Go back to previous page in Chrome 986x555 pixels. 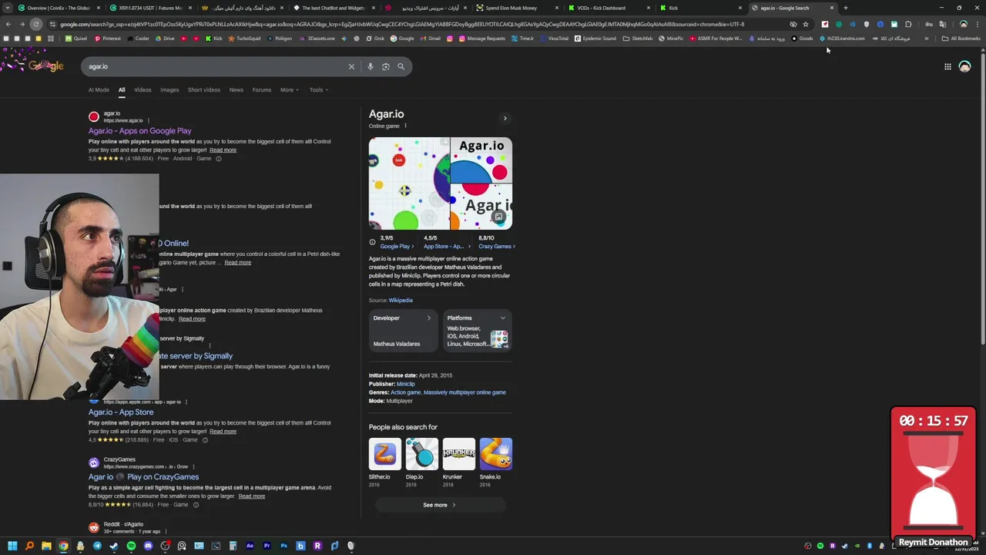(x=8, y=24)
